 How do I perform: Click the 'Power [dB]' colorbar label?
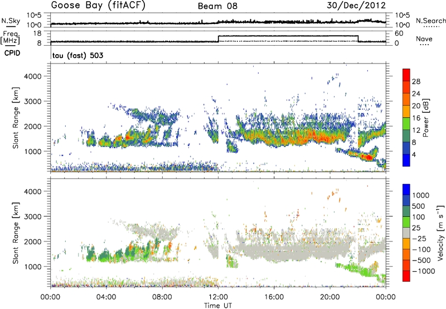[426, 118]
